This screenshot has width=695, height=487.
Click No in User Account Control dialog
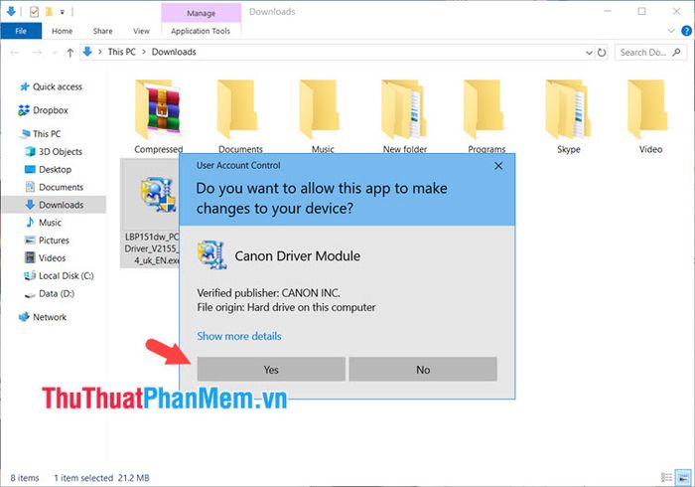click(x=423, y=370)
